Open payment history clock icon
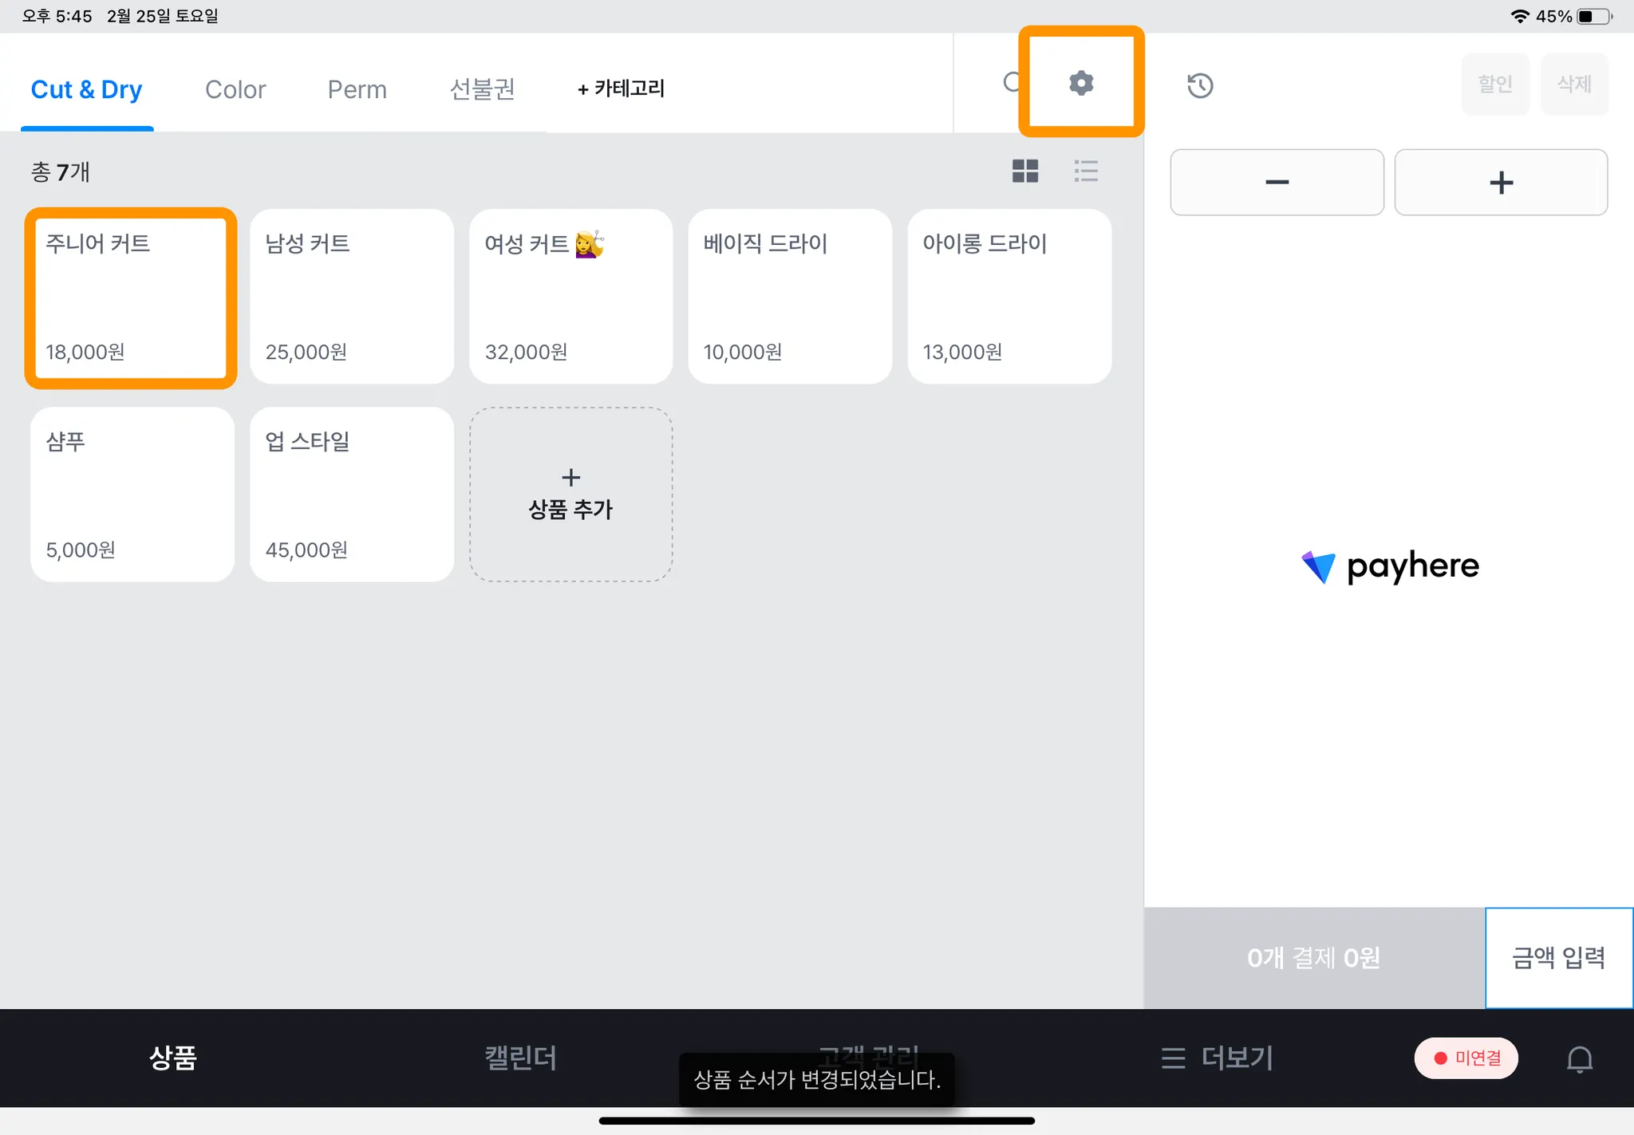 tap(1199, 85)
